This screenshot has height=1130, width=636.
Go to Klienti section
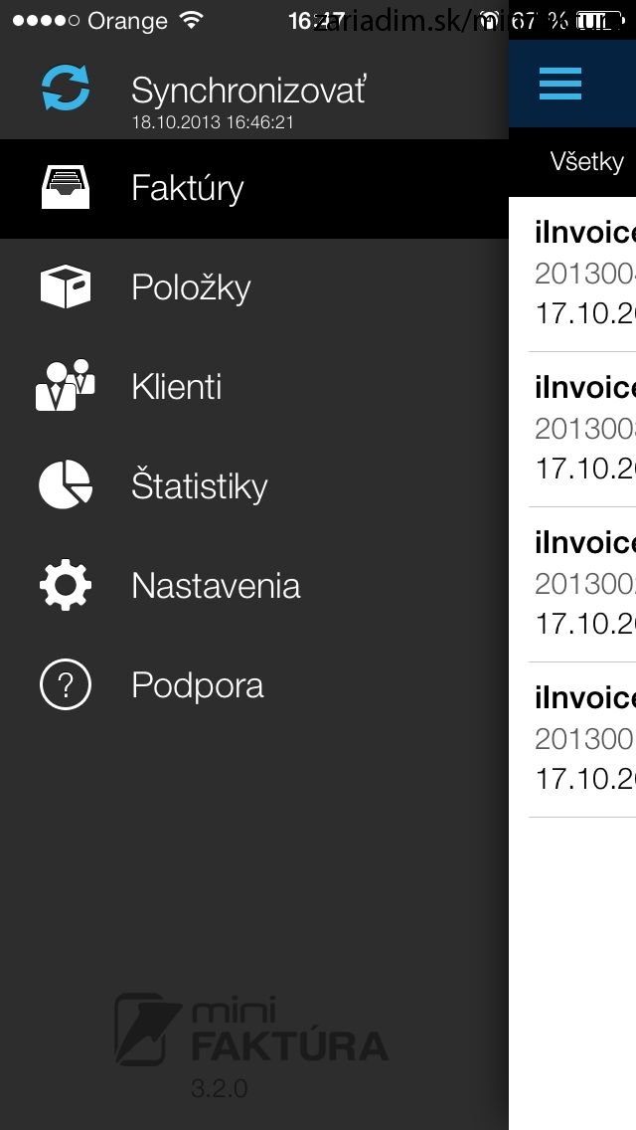[254, 386]
